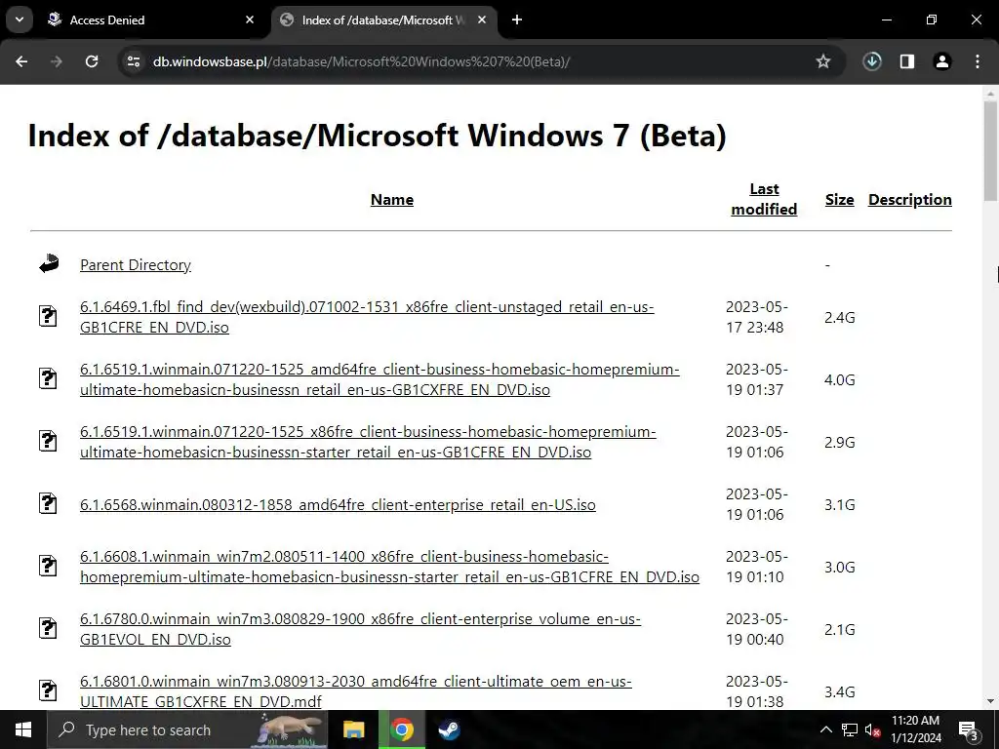
Task: Sort listing by Name column
Action: tap(392, 199)
